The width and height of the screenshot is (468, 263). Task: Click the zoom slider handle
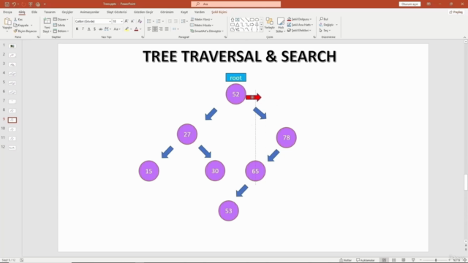[x=436, y=260]
